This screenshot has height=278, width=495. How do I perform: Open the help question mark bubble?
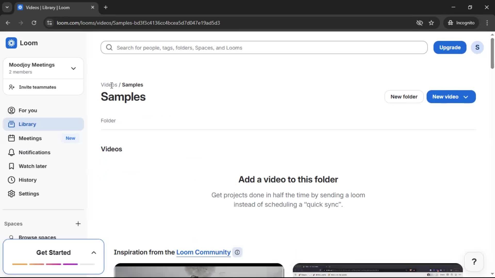[x=474, y=262]
